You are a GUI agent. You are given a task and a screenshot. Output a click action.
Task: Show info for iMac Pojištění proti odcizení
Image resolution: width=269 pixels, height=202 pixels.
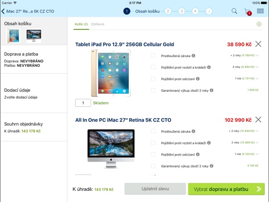[198, 154]
